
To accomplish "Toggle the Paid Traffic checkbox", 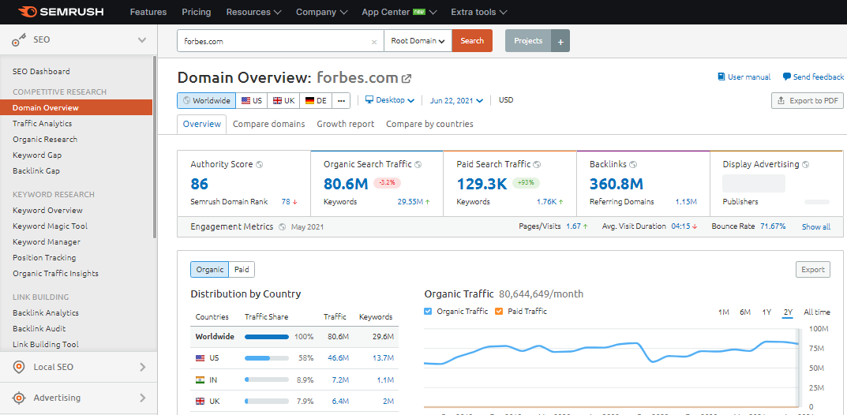I will 499,312.
